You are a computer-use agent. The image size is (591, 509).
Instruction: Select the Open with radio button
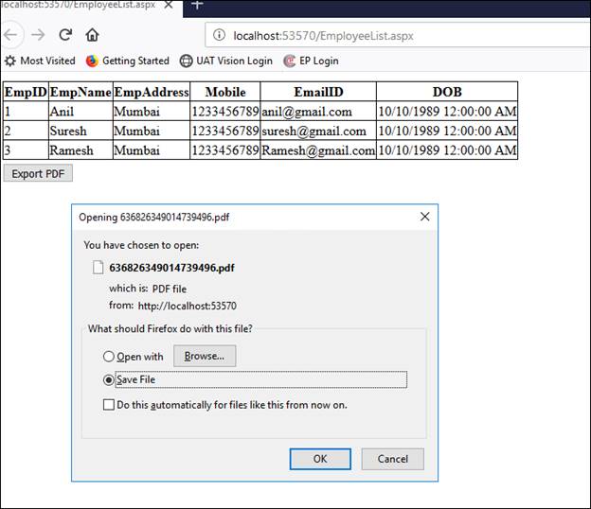pos(109,356)
